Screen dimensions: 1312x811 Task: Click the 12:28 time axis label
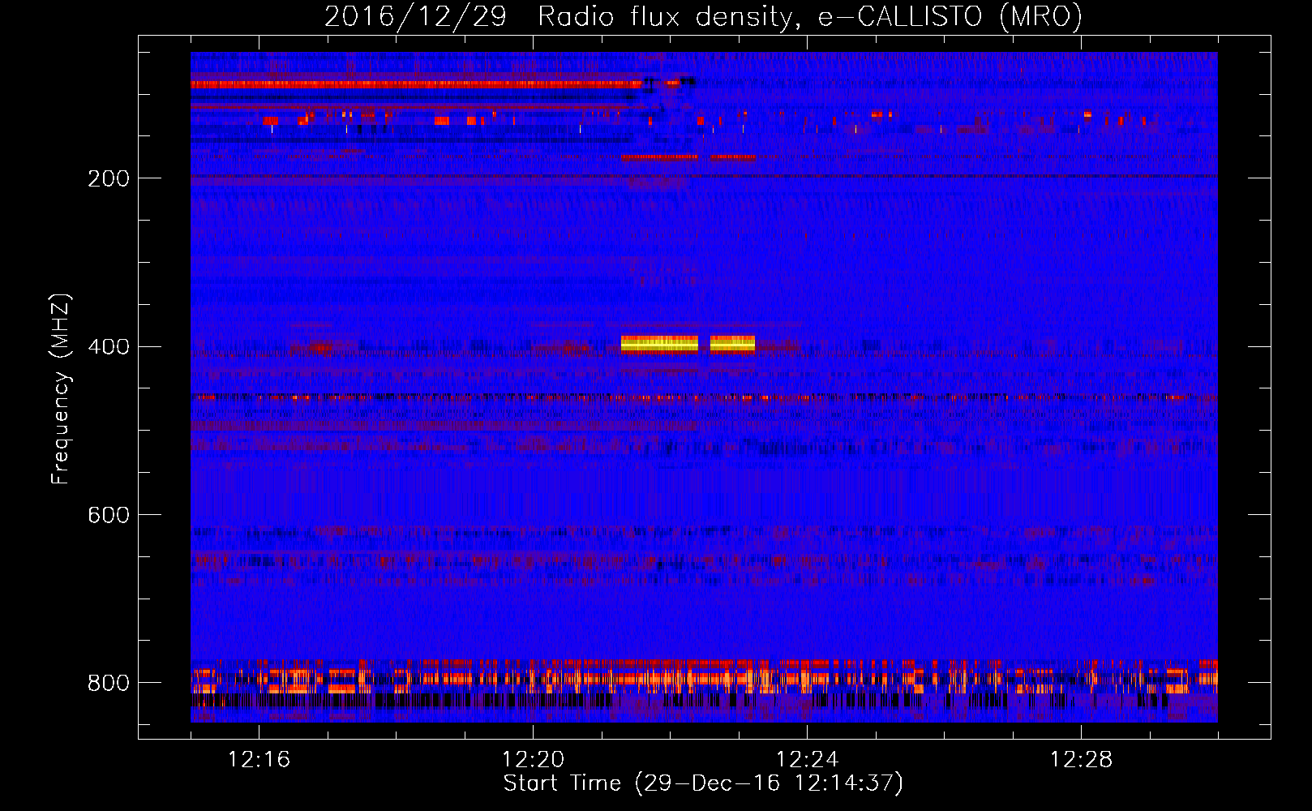(x=1081, y=759)
